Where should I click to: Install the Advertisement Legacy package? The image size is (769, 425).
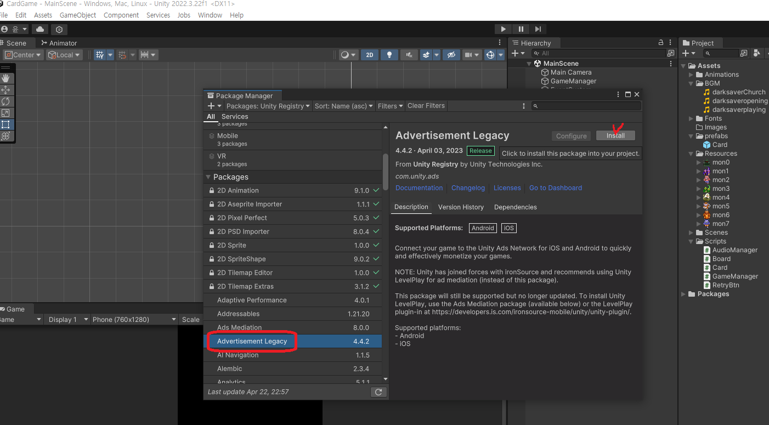(615, 135)
